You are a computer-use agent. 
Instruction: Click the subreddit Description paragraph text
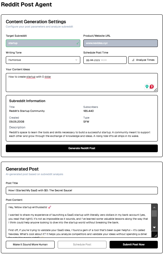coord(80,134)
